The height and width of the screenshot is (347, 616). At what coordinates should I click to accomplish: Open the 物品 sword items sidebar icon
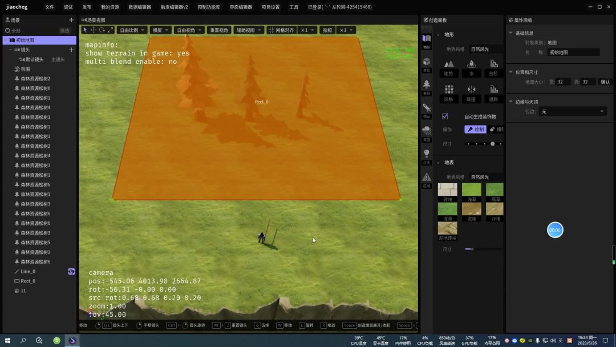(x=427, y=110)
